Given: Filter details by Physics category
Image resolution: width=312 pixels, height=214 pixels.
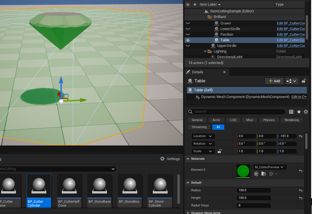Looking at the screenshot, I should click(x=269, y=120).
